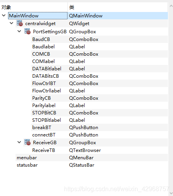Select the FlowCtrllabel item
Viewport: 173px width, 196px height.
tap(47, 91)
